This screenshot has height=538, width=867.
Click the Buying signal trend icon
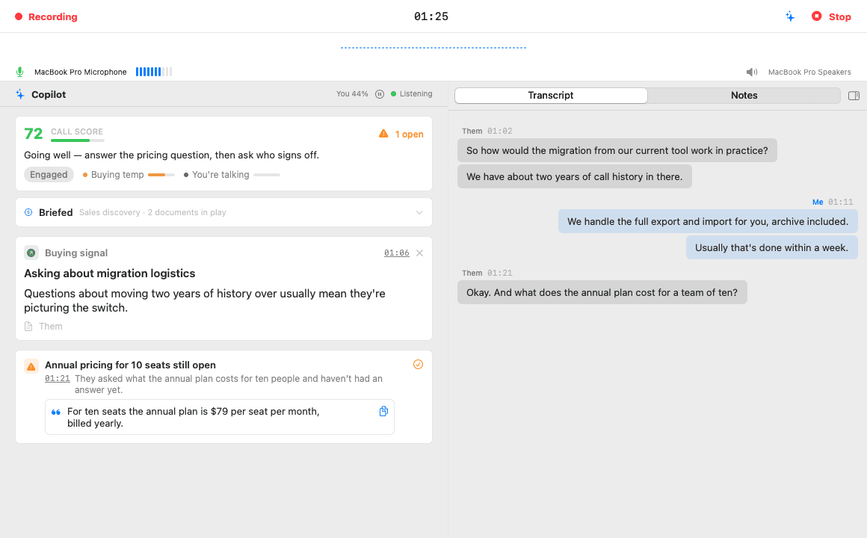tap(31, 253)
